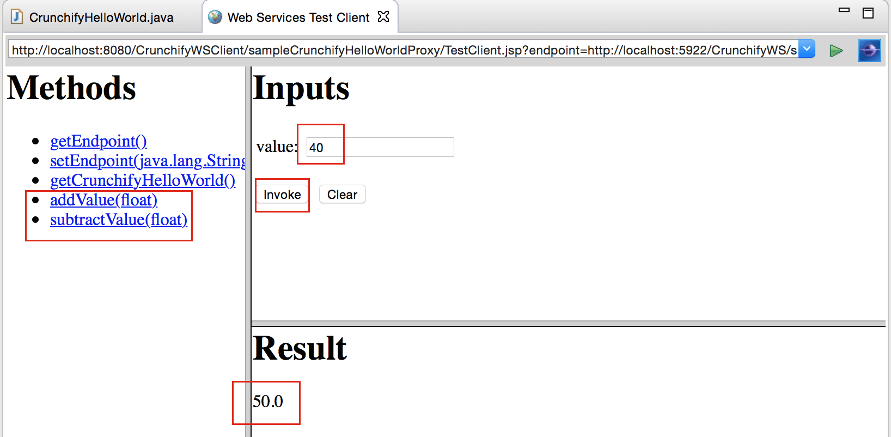Click the divider between Inputs and Result
The image size is (891, 437).
click(x=566, y=323)
